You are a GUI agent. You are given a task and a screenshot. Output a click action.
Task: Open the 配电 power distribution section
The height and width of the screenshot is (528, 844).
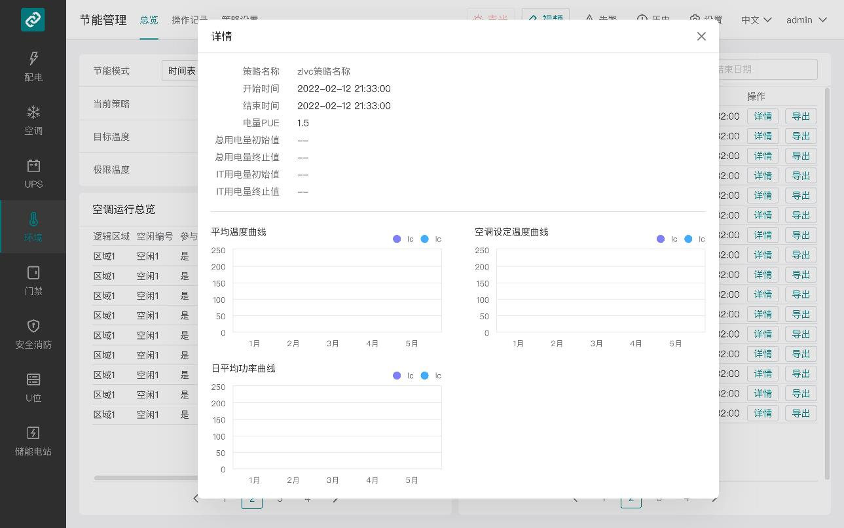coord(33,66)
